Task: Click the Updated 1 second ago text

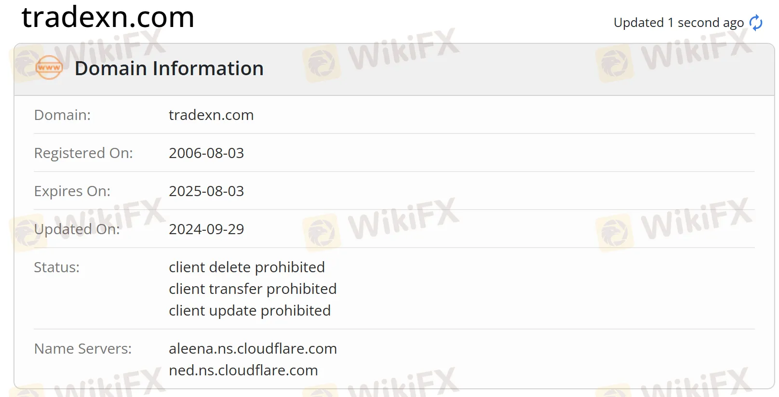Action: (679, 23)
